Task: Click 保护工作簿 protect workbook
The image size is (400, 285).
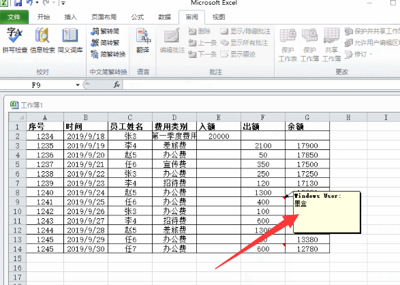Action: point(309,45)
